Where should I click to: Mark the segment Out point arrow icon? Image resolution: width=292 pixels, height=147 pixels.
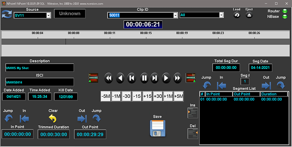(x=266, y=86)
